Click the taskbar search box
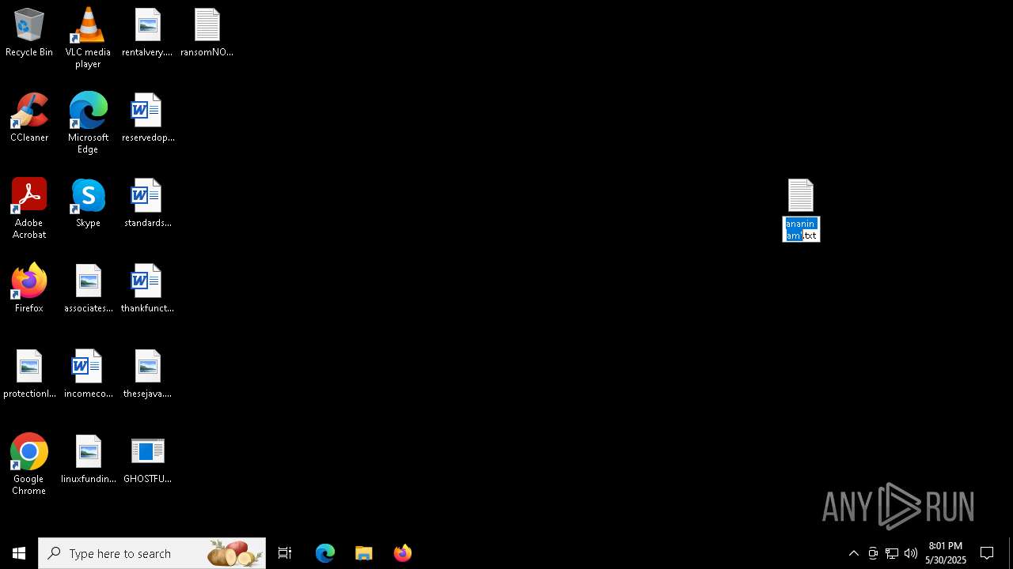 coord(152,553)
